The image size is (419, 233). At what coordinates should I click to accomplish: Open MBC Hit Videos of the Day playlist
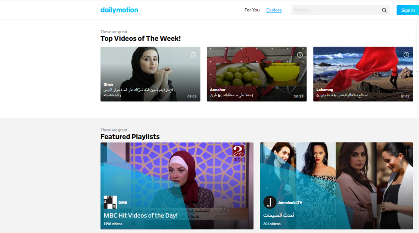[177, 186]
